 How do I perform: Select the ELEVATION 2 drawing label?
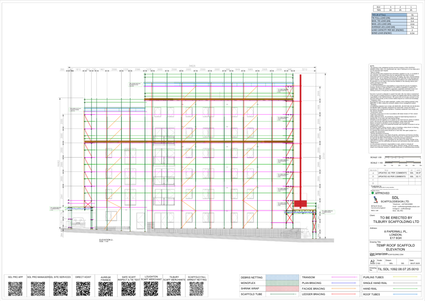[x=106, y=240]
